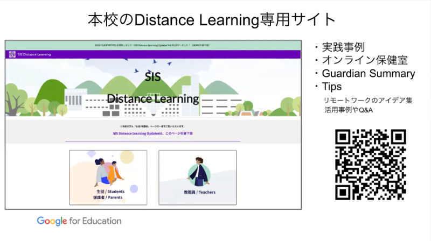Screen dimensions: 431x241
Task: Click the SIS hero heading on the banner
Action: [x=152, y=77]
